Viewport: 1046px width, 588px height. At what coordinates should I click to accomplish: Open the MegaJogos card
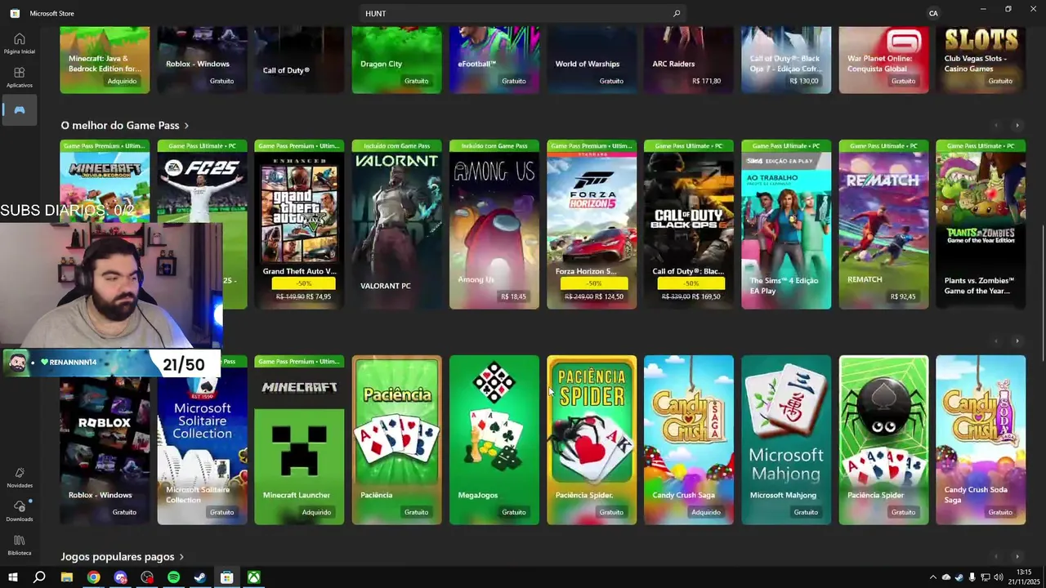tap(494, 439)
